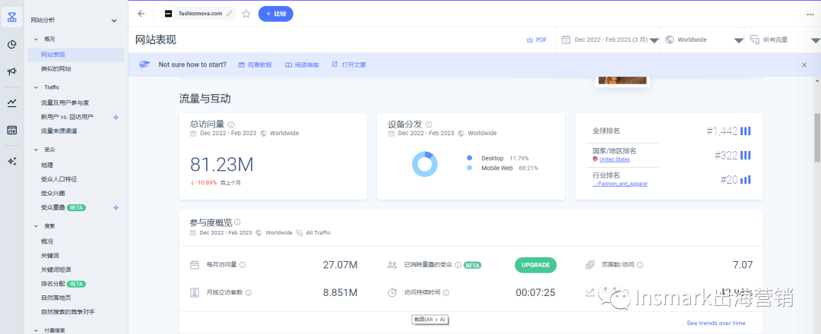Open the Dec 2022 - Feb 2023 date dropdown
This screenshot has width=821, height=334.
coord(610,39)
